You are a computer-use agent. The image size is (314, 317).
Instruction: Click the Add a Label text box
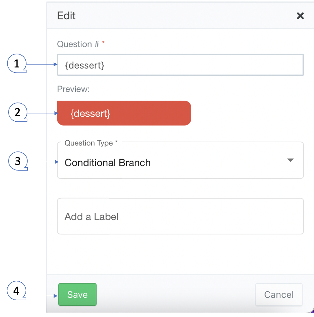tap(180, 216)
